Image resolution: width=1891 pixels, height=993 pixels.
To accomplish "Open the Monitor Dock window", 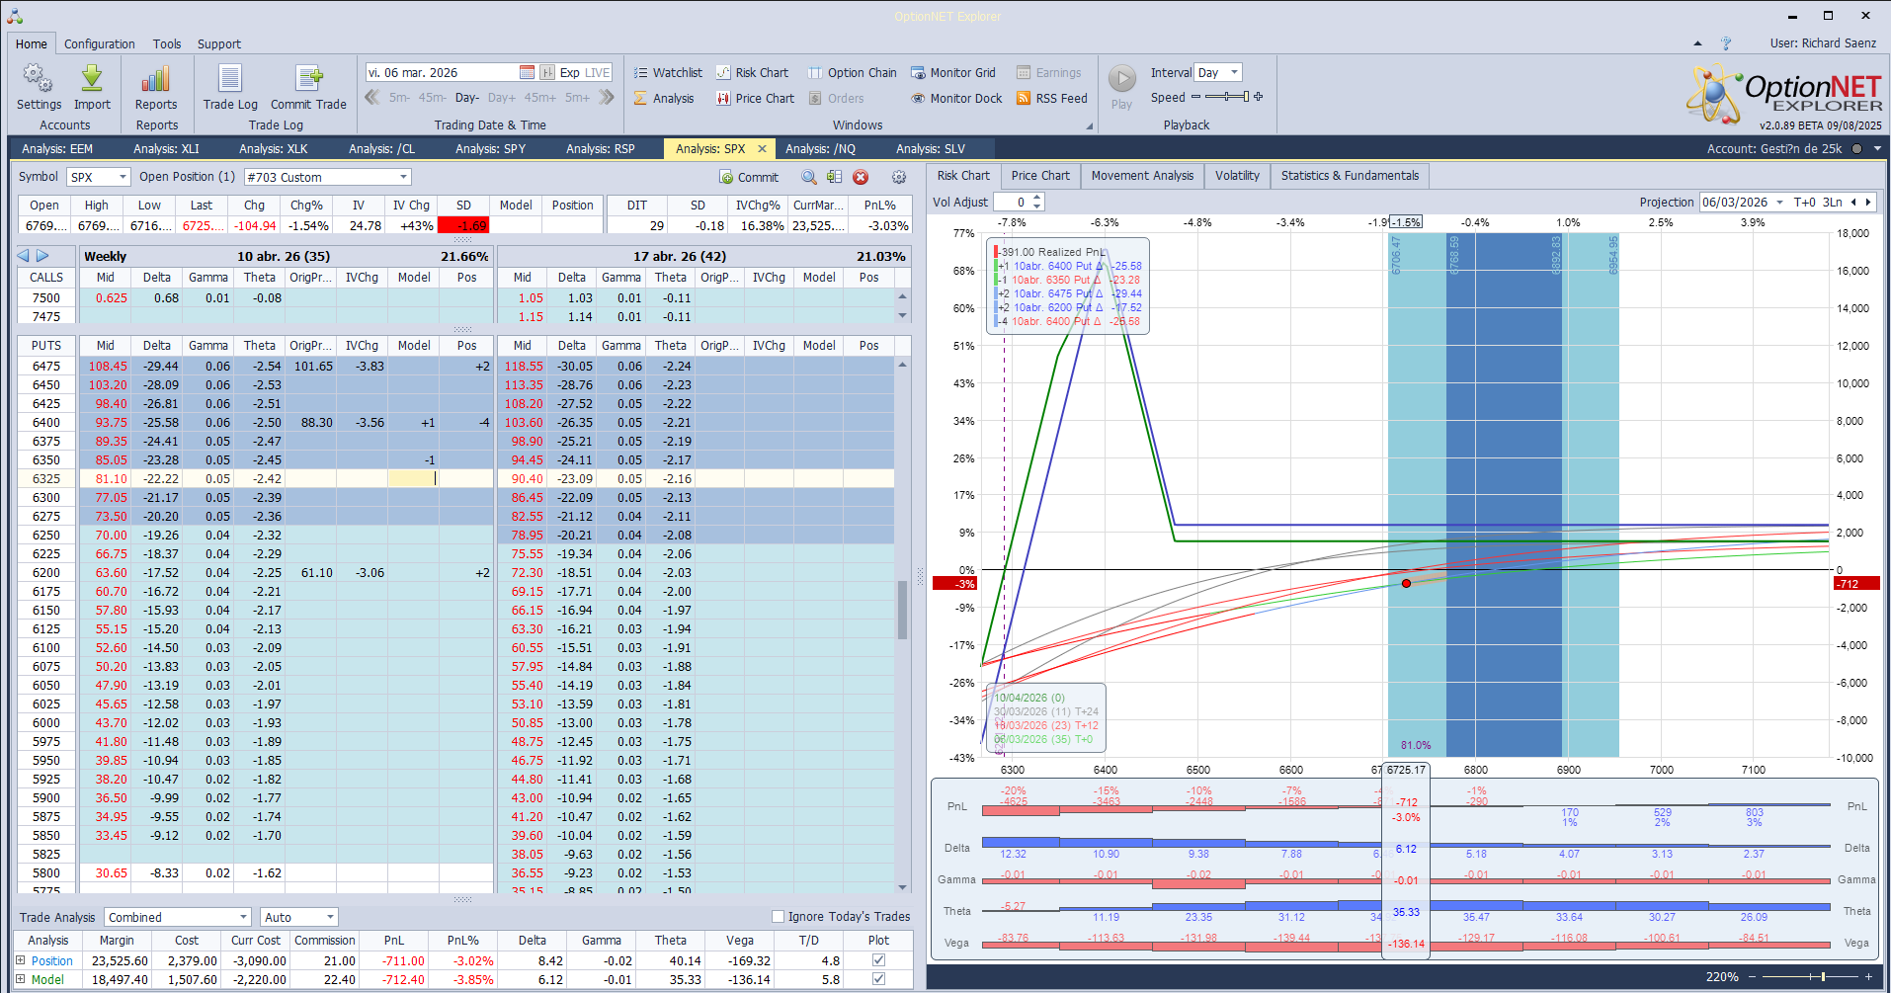I will 955,98.
